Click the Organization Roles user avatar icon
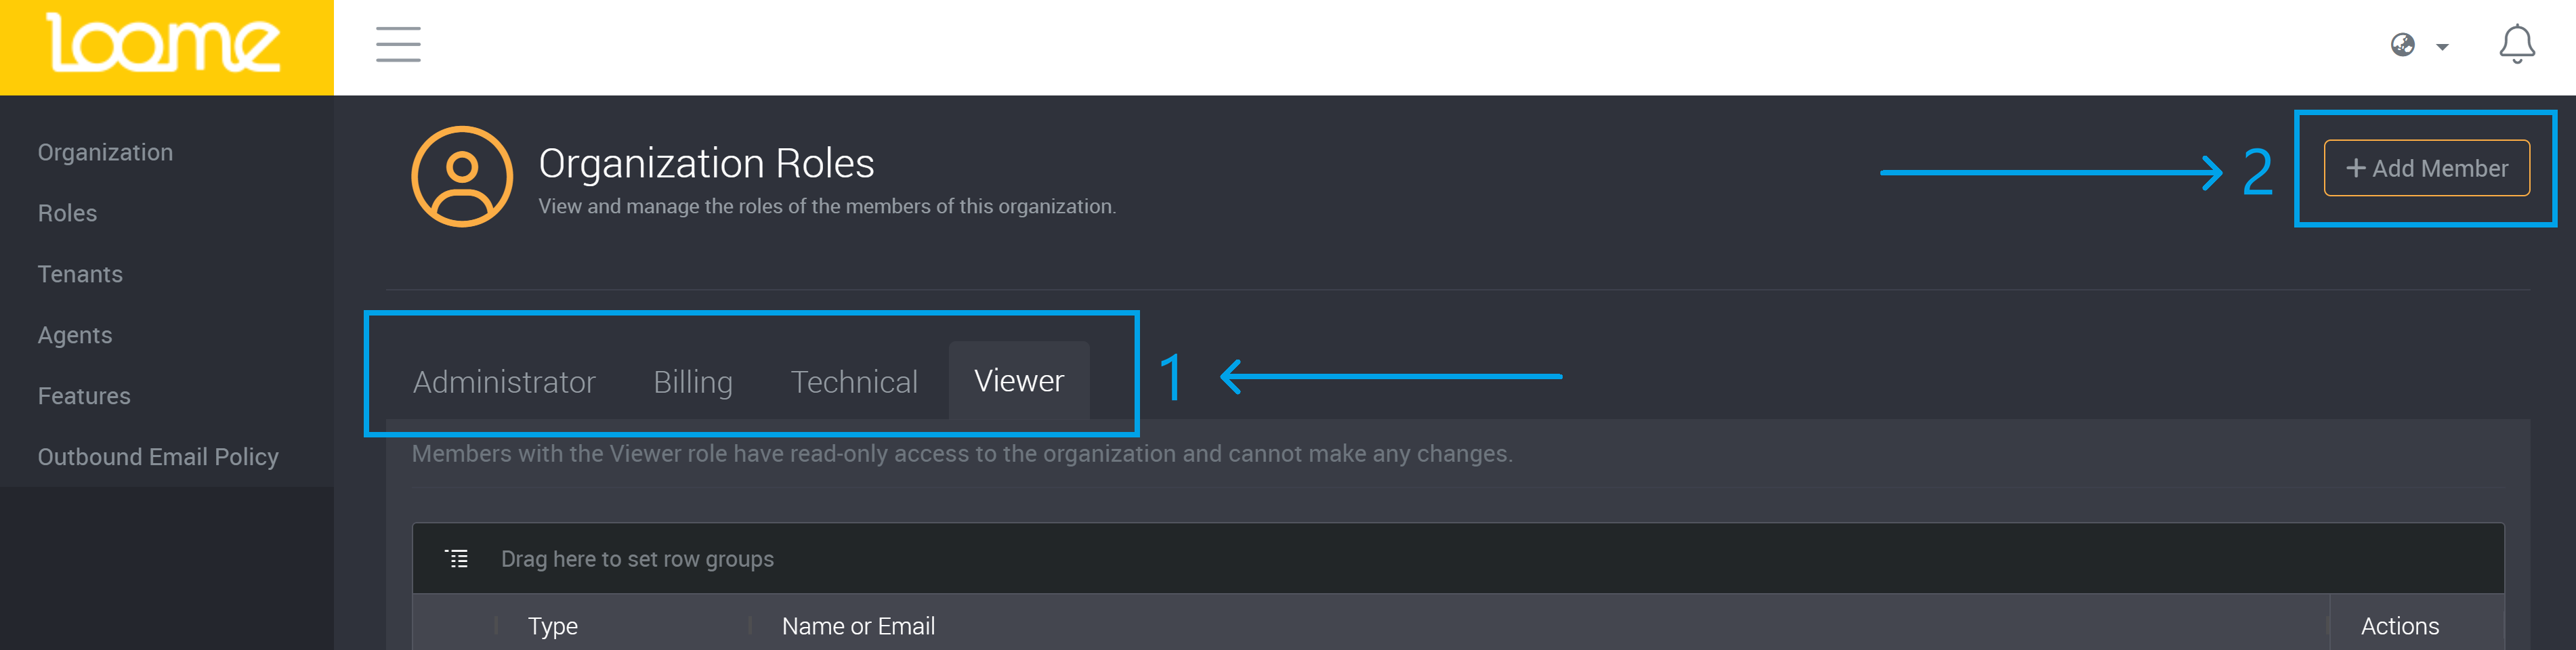2576x650 pixels. (x=462, y=176)
